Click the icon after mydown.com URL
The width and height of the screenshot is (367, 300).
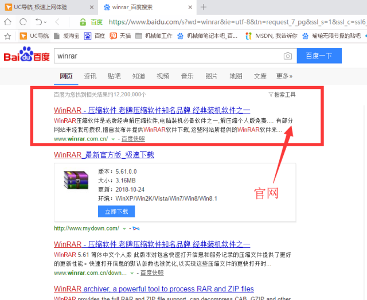(136, 228)
